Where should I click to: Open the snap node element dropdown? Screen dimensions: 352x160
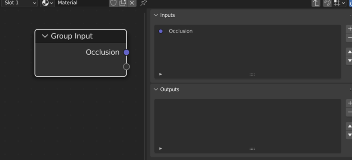(339, 3)
